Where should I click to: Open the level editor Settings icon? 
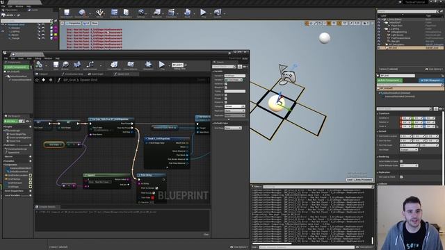140,13
